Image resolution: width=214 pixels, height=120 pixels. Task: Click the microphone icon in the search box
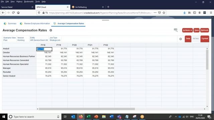click(58, 117)
